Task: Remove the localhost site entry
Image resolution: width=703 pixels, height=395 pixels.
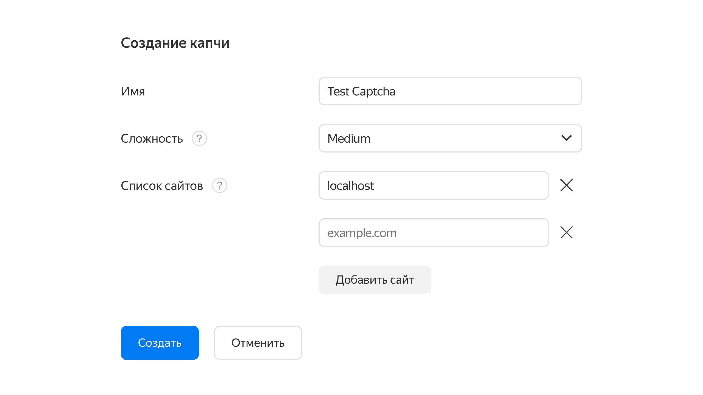Action: (566, 185)
